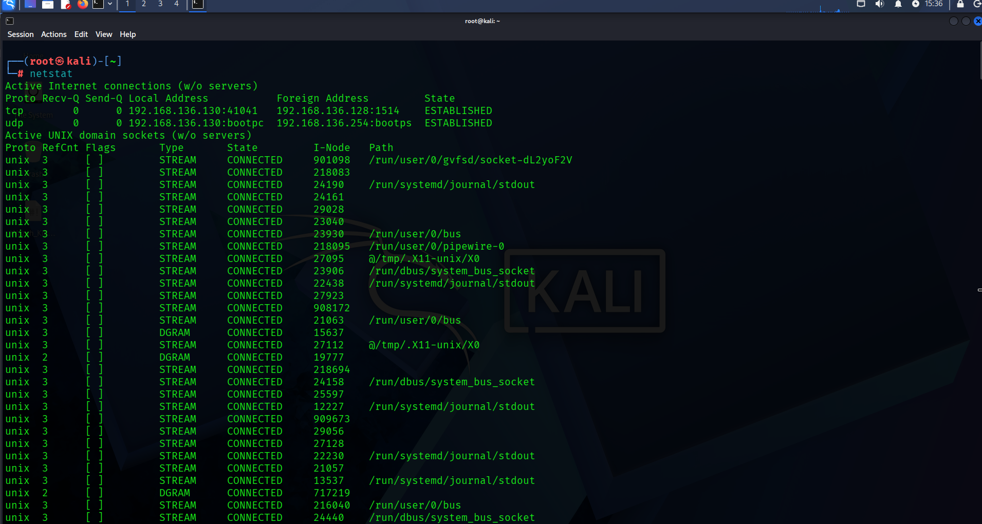Open the Kali applications menu
This screenshot has width=982, height=524.
(x=9, y=5)
